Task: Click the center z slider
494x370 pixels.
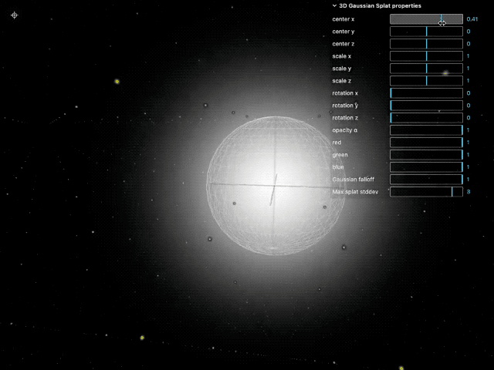Action: click(426, 44)
